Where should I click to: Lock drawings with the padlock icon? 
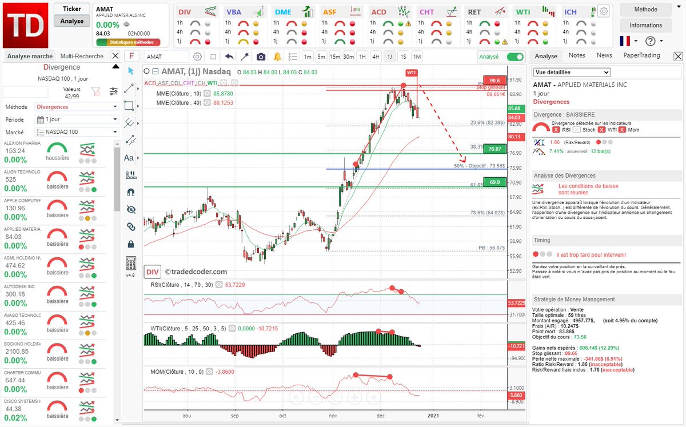click(130, 244)
